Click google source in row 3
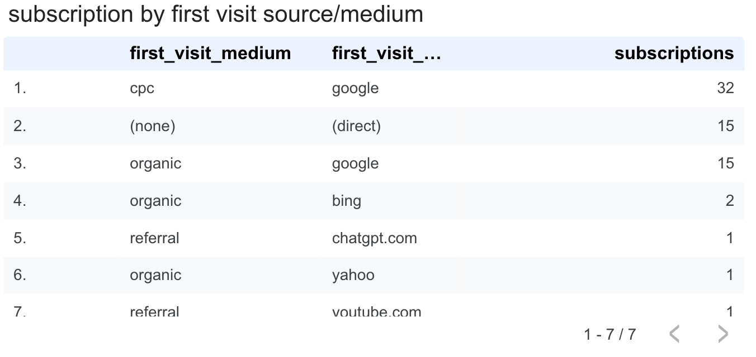This screenshot has width=756, height=357. tap(355, 163)
